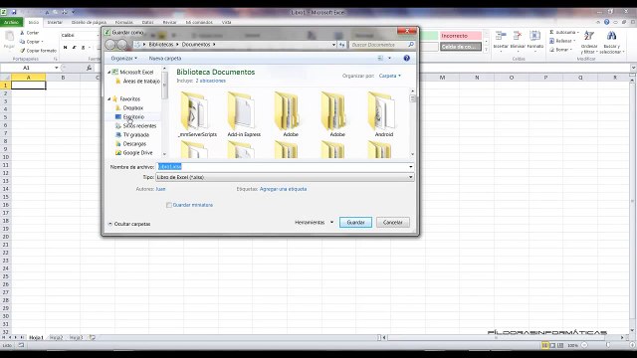637x358 pixels.
Task: Switch to the Datos ribbon tab
Action: (148, 22)
